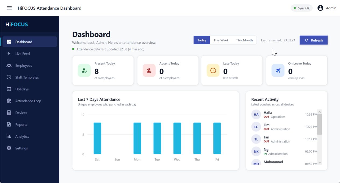Open the Devices page
Image resolution: width=340 pixels, height=183 pixels.
tap(30, 113)
